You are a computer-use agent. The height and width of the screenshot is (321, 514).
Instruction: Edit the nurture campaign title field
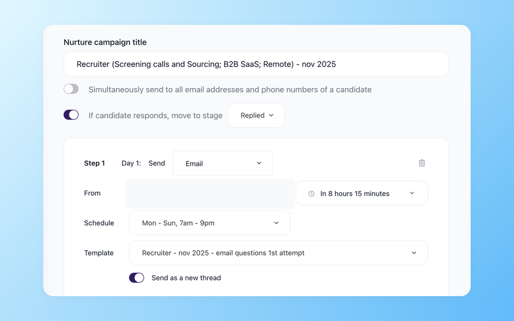[256, 64]
